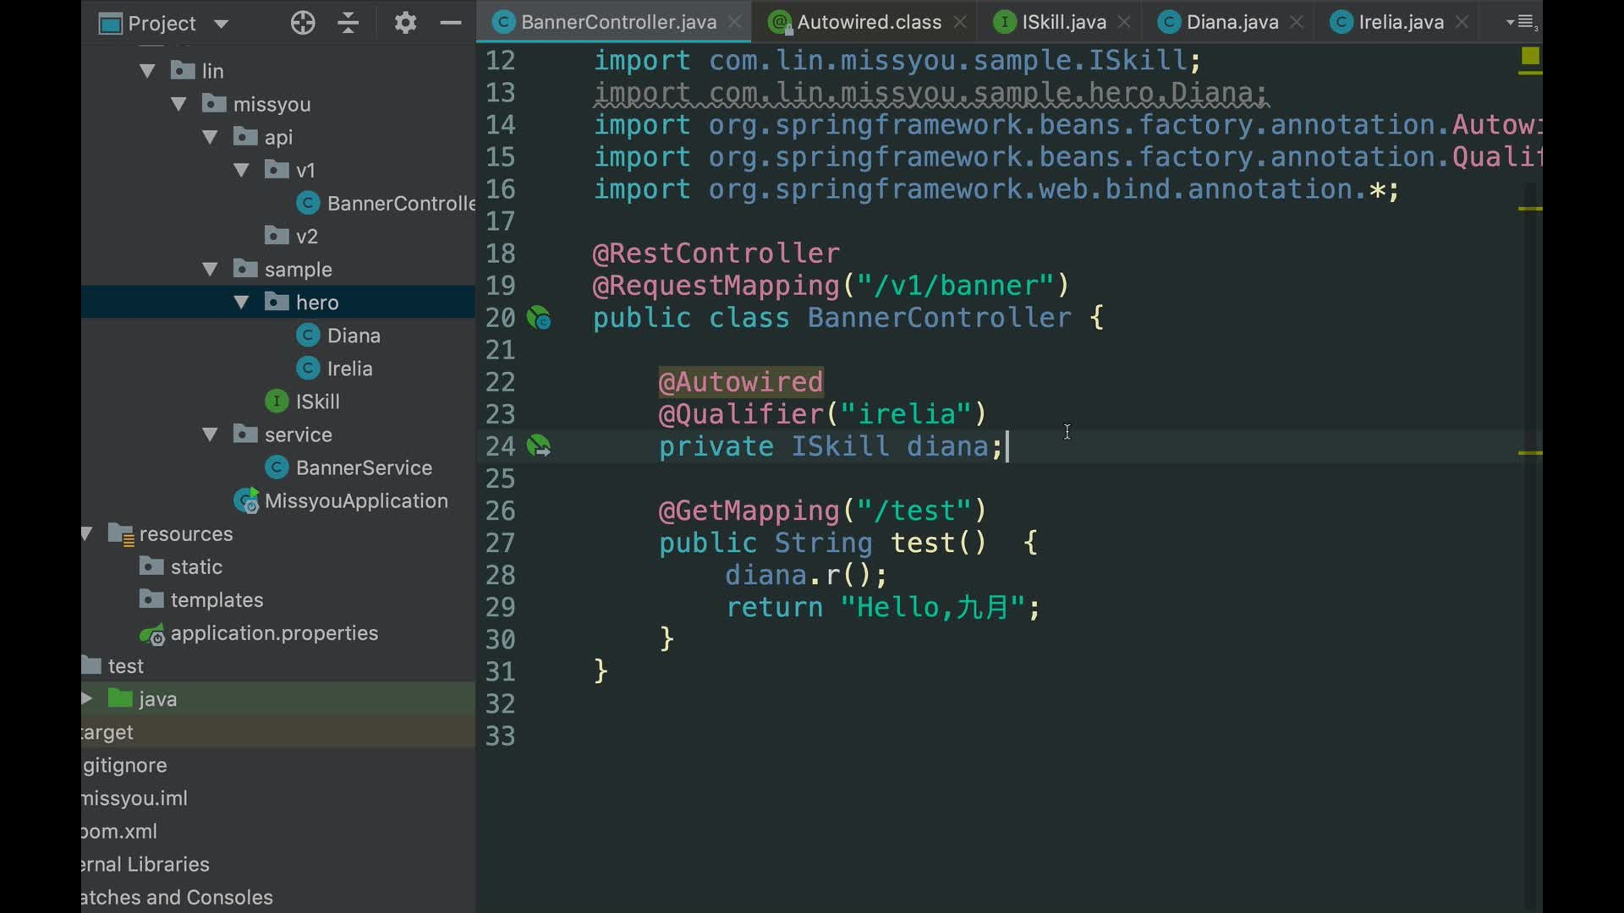This screenshot has width=1624, height=913.
Task: Select the v2 package in tree
Action: 306,237
